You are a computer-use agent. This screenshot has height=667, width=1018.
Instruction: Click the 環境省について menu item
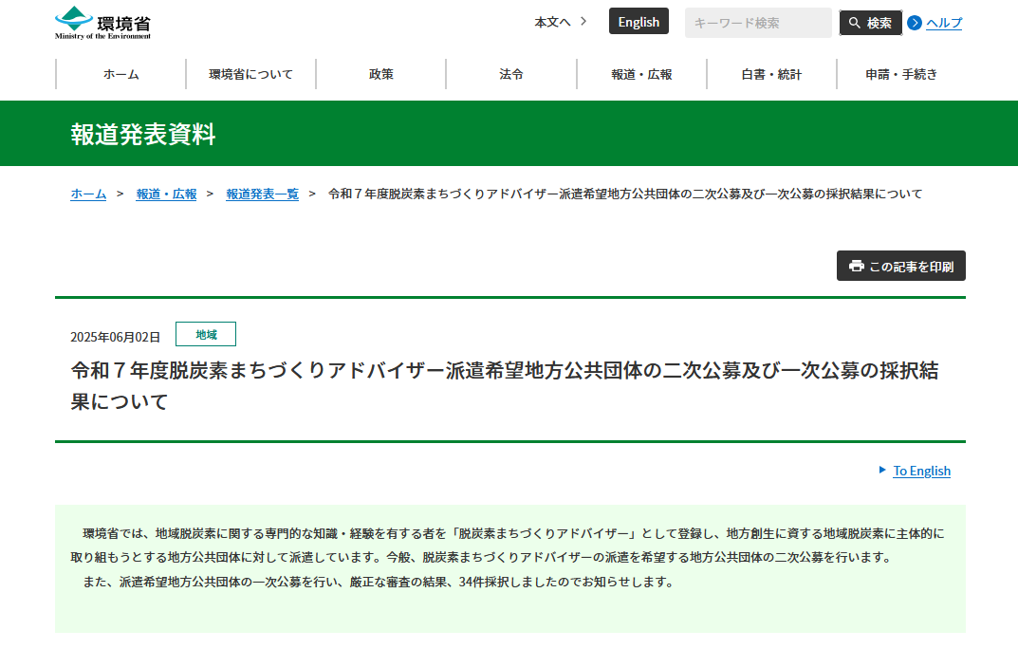click(250, 73)
